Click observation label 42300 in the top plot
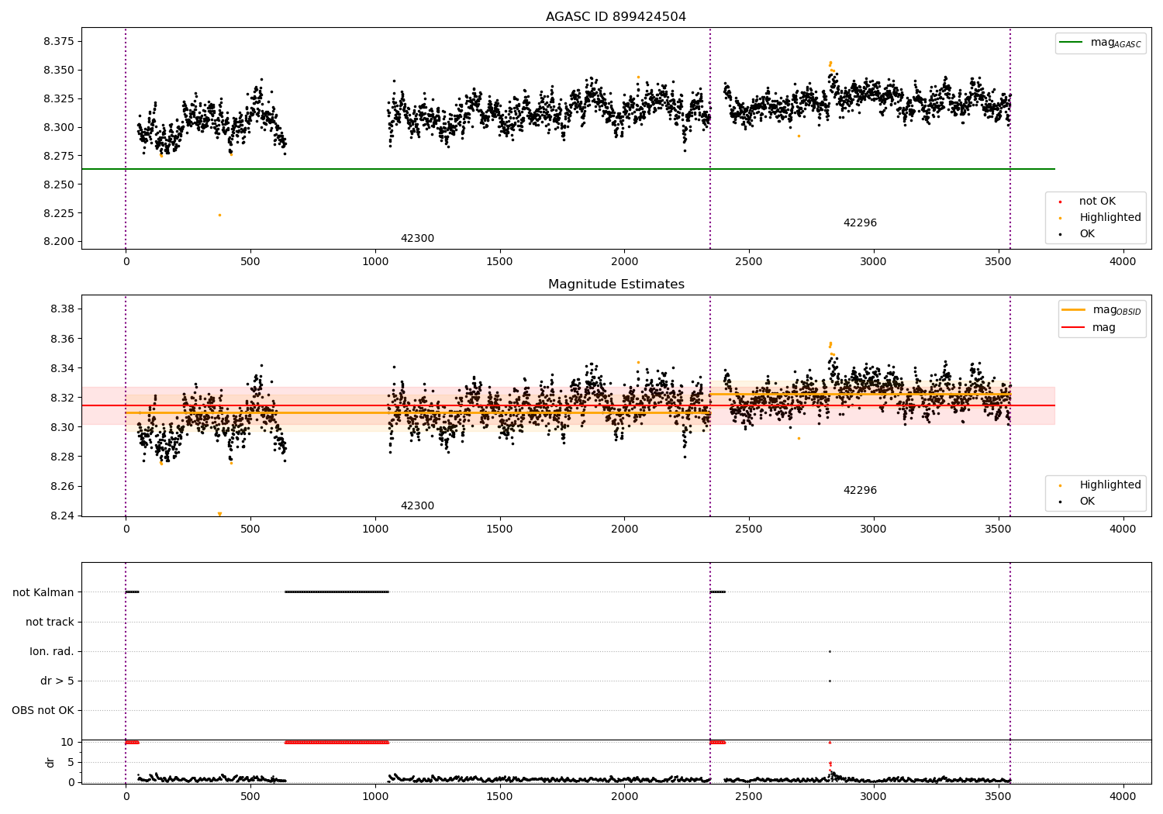 (x=417, y=239)
